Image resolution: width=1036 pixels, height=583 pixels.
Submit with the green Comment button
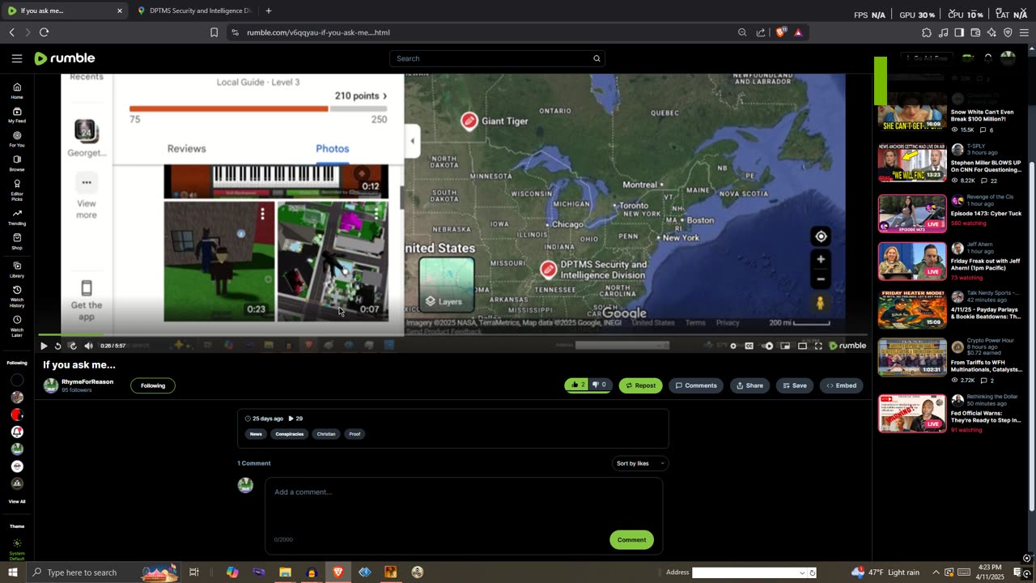[631, 539]
